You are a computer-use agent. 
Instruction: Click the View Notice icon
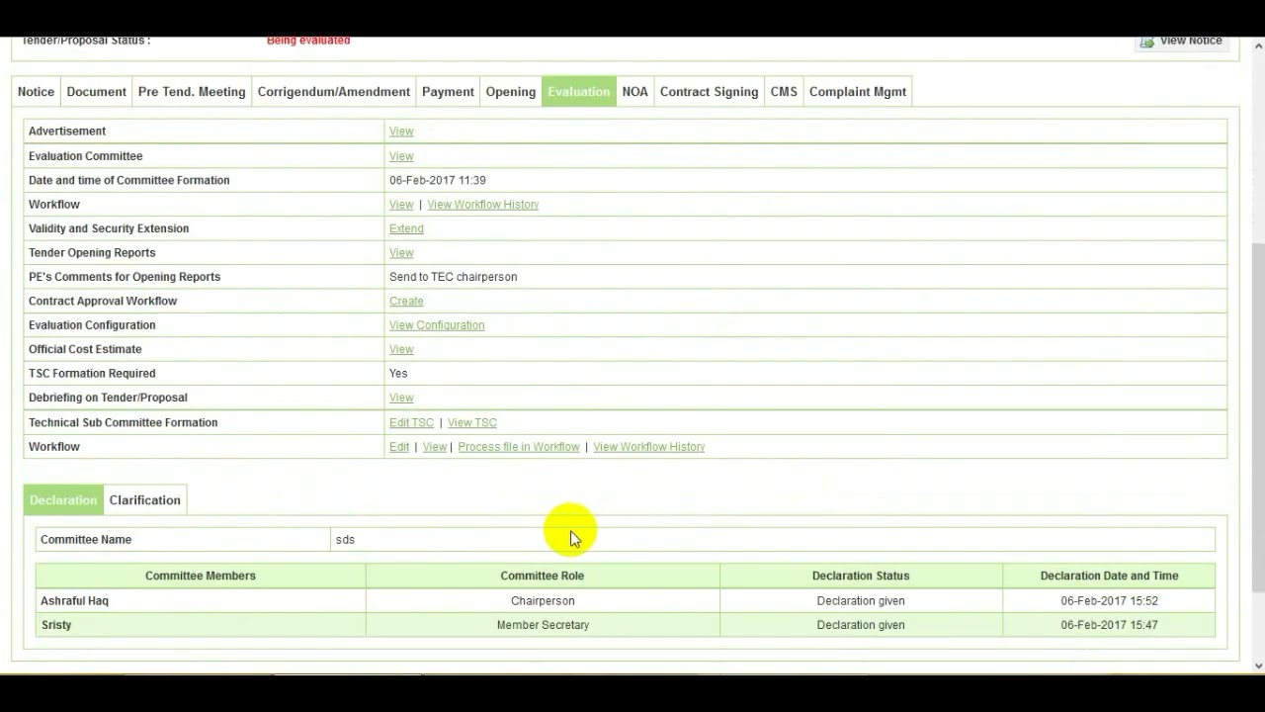[1146, 42]
